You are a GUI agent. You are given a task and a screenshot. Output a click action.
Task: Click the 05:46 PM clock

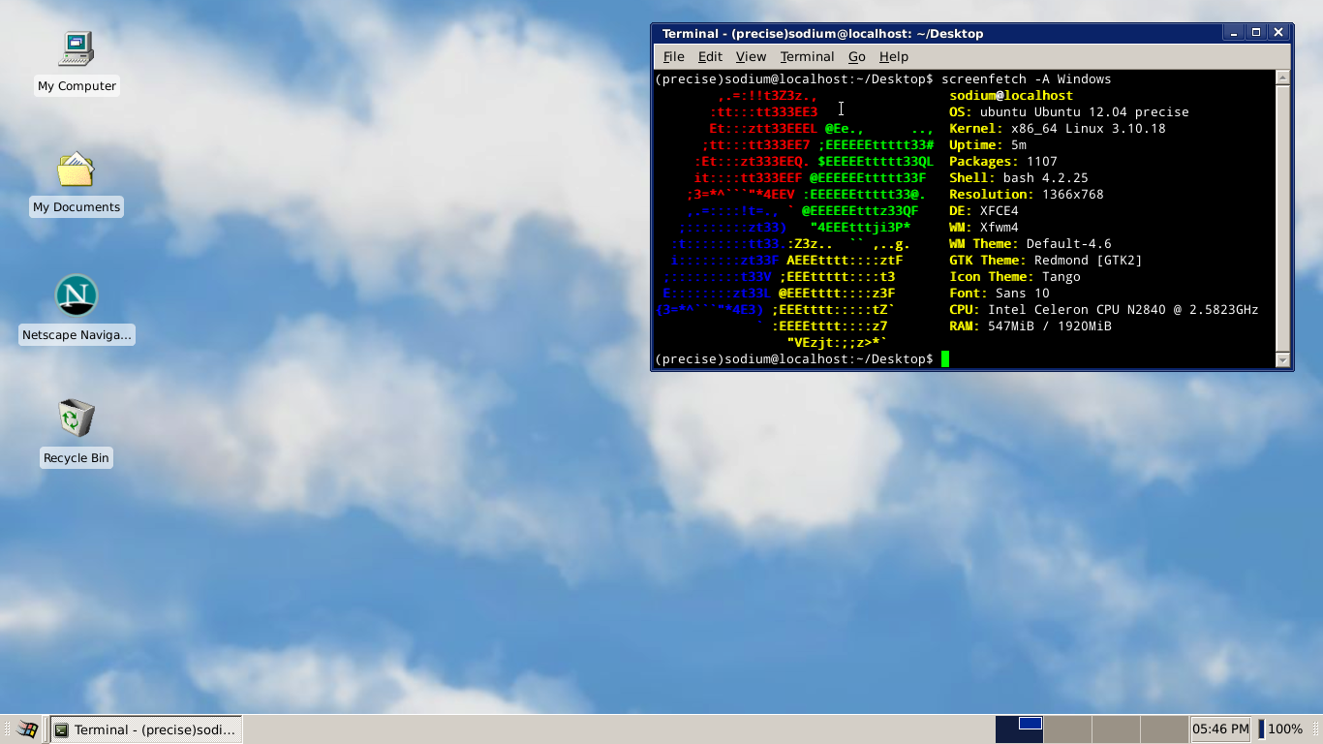(x=1220, y=729)
